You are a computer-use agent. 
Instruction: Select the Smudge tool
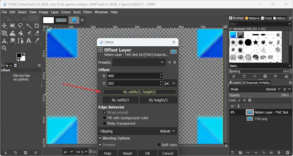click(12, 41)
